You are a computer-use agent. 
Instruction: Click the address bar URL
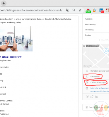pyautogui.click(x=31, y=10)
